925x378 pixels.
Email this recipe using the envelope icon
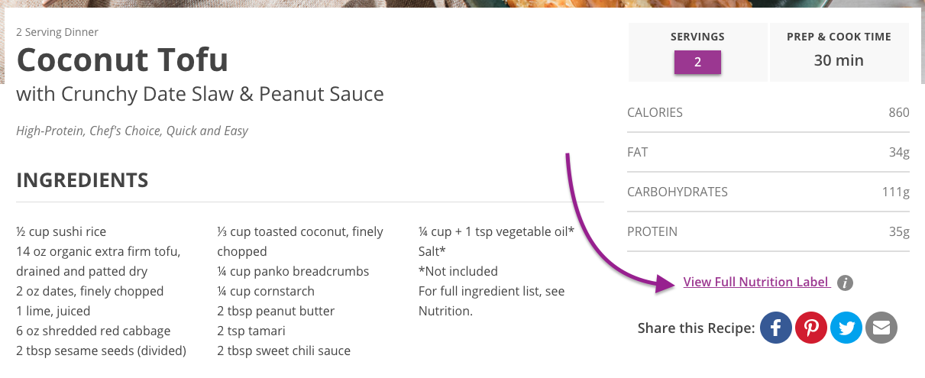pos(881,328)
